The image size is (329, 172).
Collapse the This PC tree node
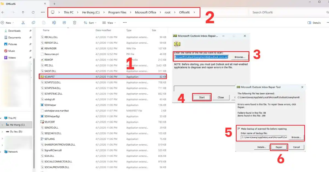pos(1,118)
